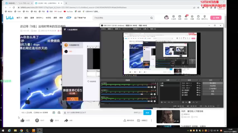Move selected source down arrow

tap(197, 102)
